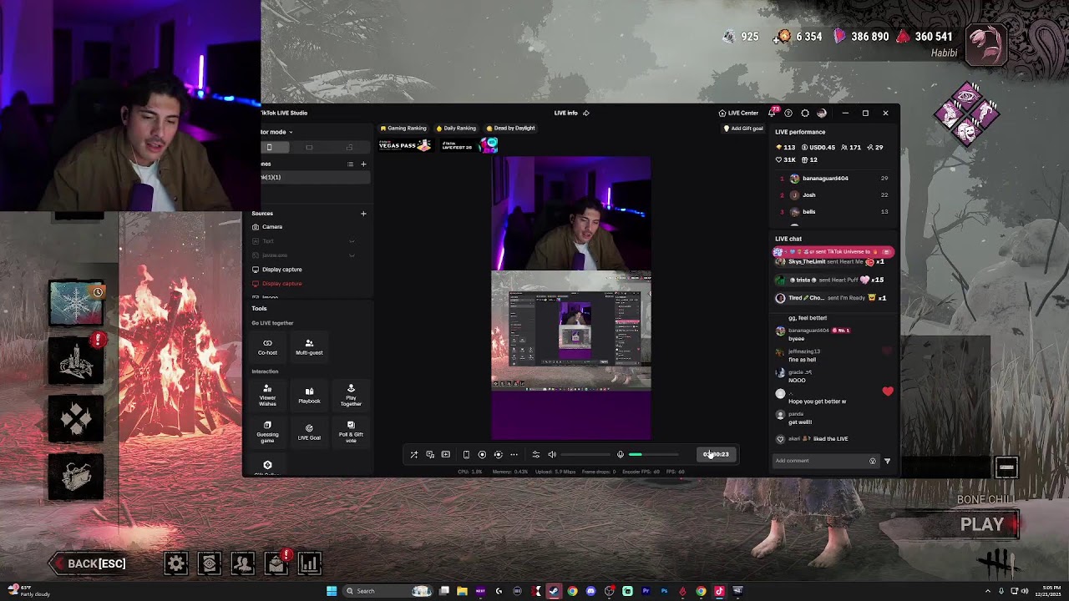This screenshot has height=601, width=1069.
Task: Open LIVE Center
Action: [738, 113]
